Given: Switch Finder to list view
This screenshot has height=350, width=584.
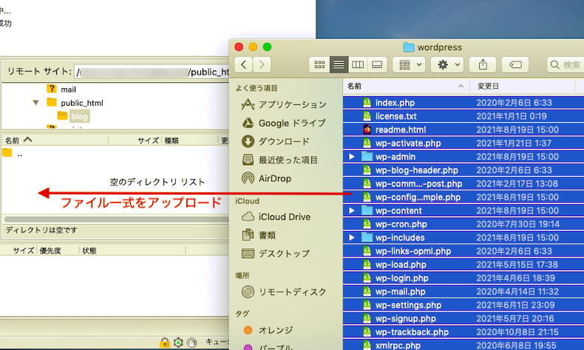Looking at the screenshot, I should click(x=339, y=64).
